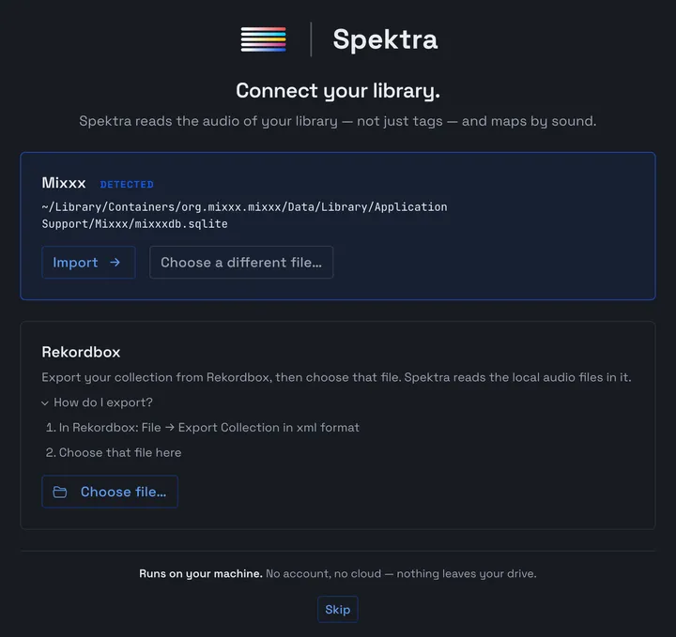Screen dimensions: 676x637
Task: Click Choose a different file button
Action: pyautogui.click(x=241, y=263)
